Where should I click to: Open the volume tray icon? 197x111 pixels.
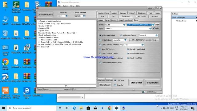167,108
